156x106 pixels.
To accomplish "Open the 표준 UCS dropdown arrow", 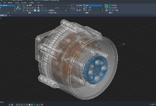I will (x=36, y=5).
